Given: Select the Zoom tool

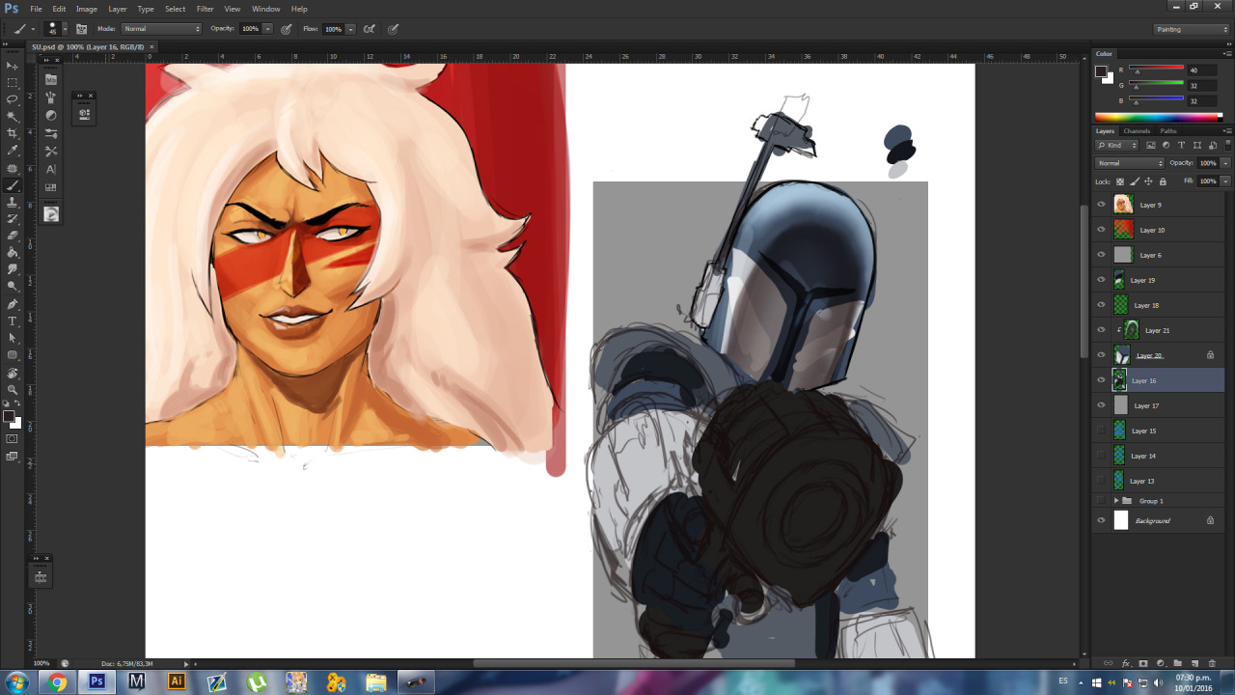Looking at the screenshot, I should [13, 389].
